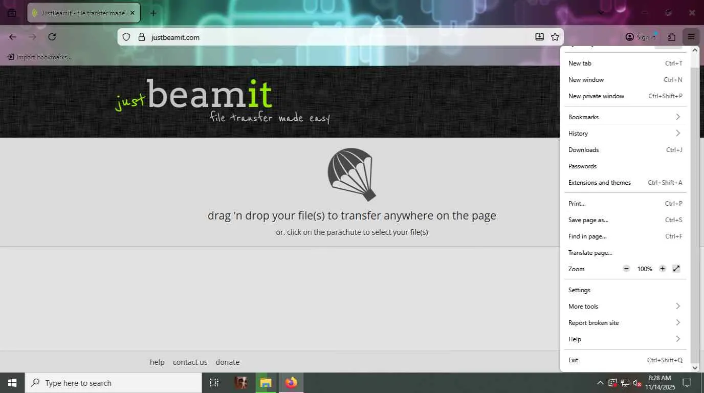Sign in to a Firefox account
The height and width of the screenshot is (393, 704).
tap(641, 37)
